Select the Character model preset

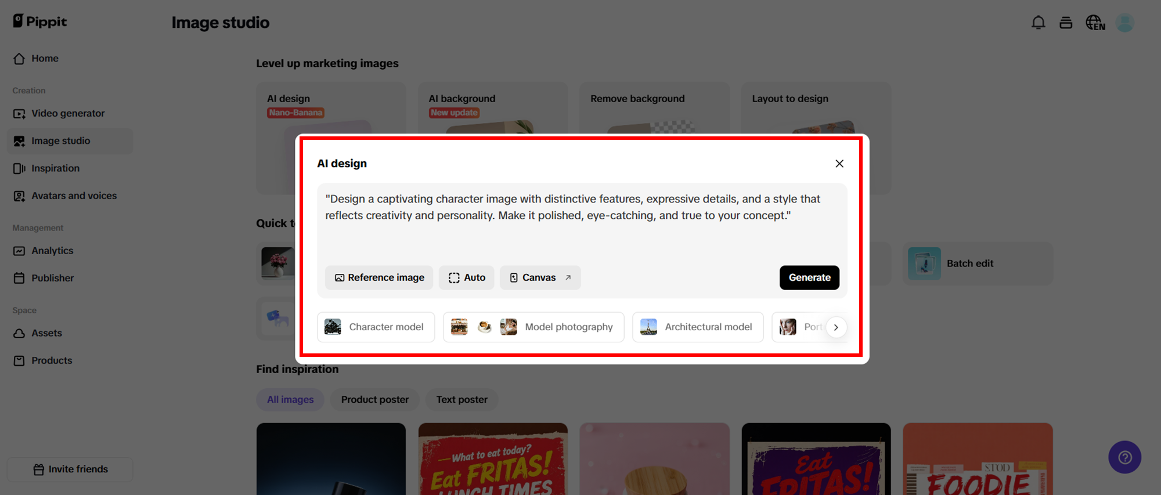(376, 327)
